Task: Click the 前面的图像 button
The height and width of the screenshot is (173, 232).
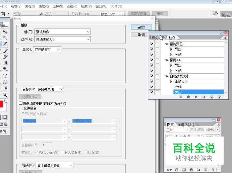Action: [x=139, y=14]
